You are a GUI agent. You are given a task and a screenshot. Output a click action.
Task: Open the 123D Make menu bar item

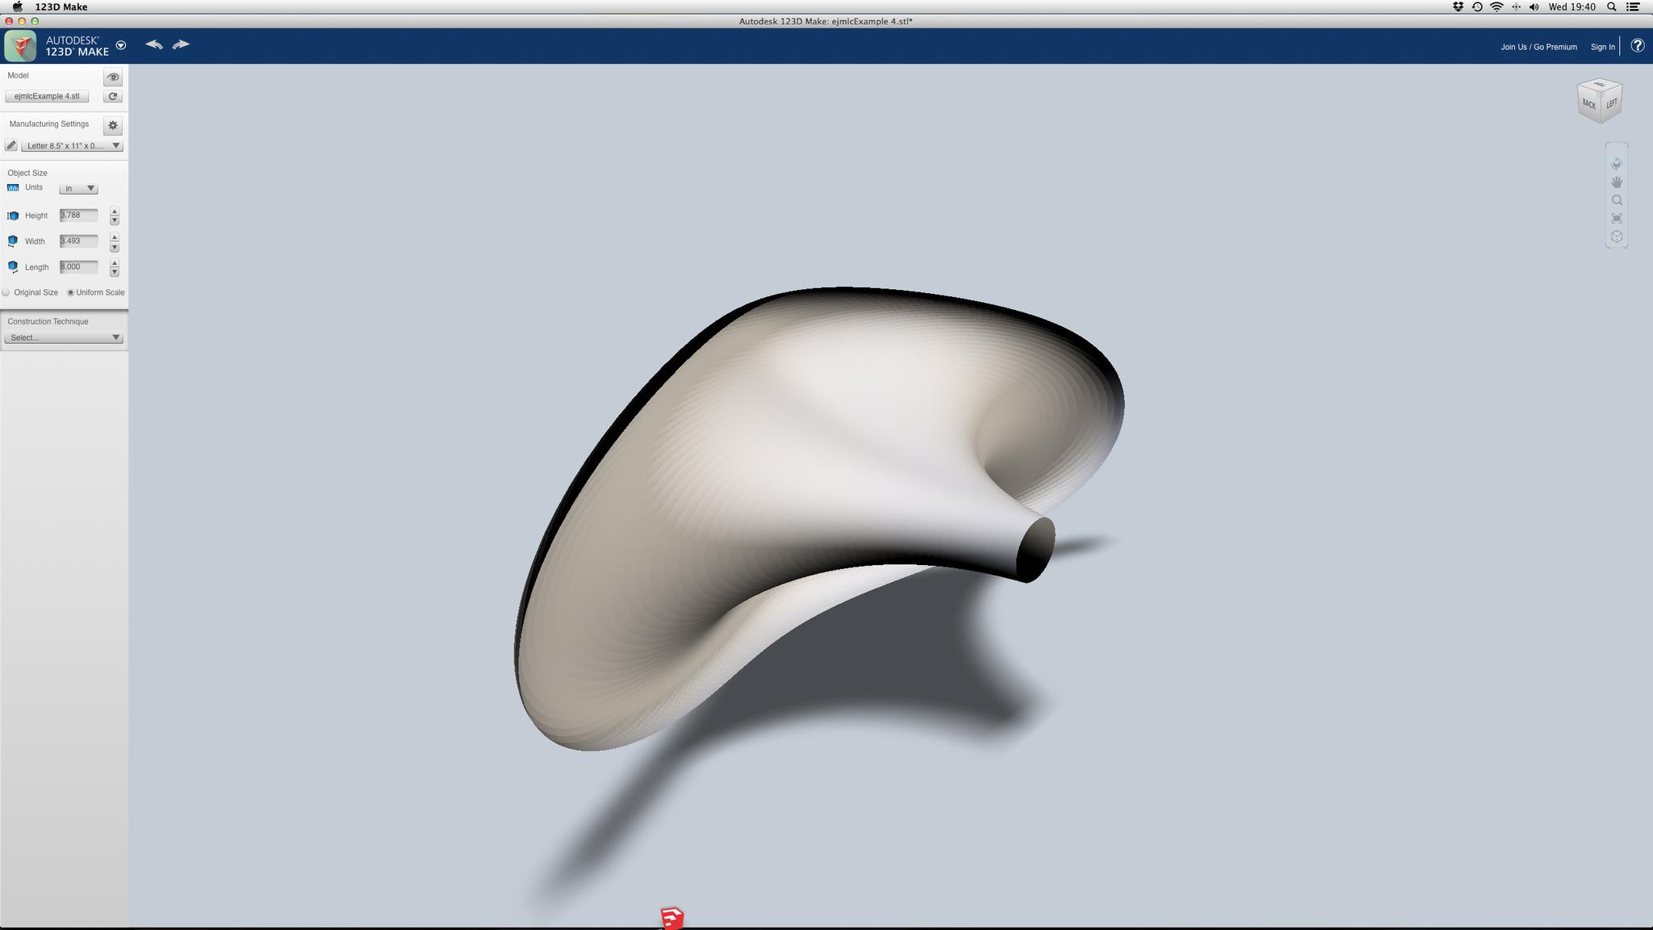click(x=61, y=6)
